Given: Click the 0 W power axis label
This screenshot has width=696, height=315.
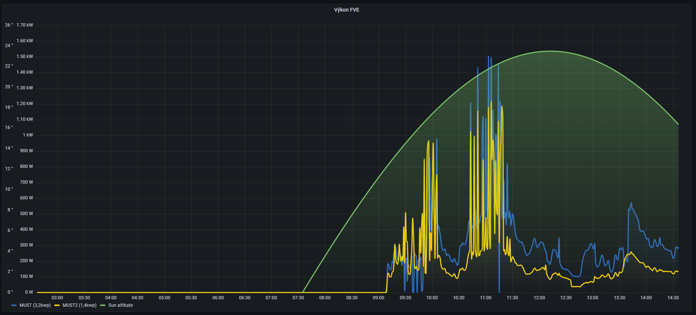Looking at the screenshot, I should [x=29, y=292].
